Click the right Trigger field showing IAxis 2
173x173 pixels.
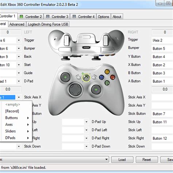[x=162, y=40]
